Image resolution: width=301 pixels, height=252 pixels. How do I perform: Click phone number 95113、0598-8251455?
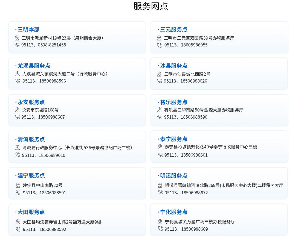pos(44,45)
